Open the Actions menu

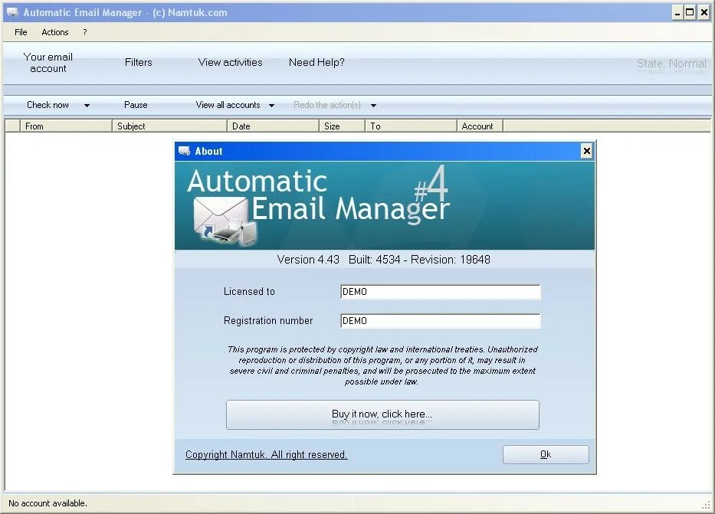(x=54, y=32)
